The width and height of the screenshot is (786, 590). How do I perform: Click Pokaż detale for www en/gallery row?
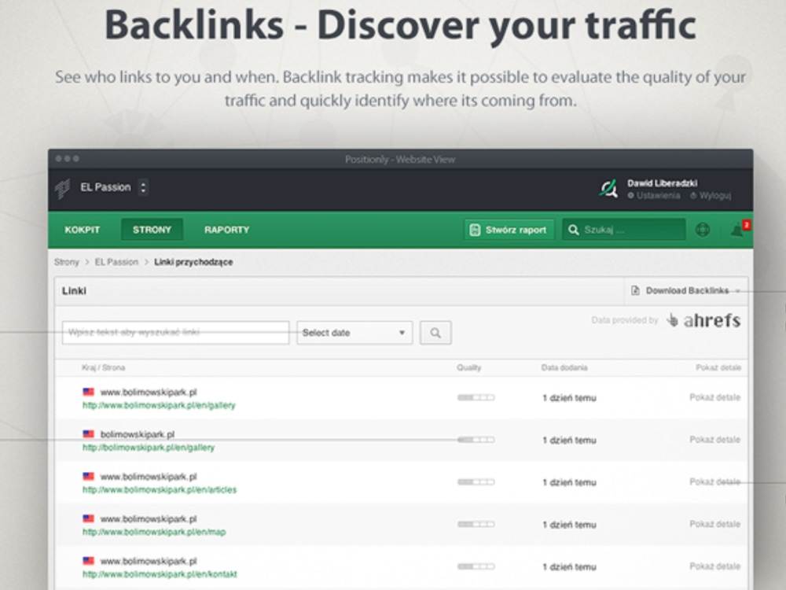click(714, 397)
